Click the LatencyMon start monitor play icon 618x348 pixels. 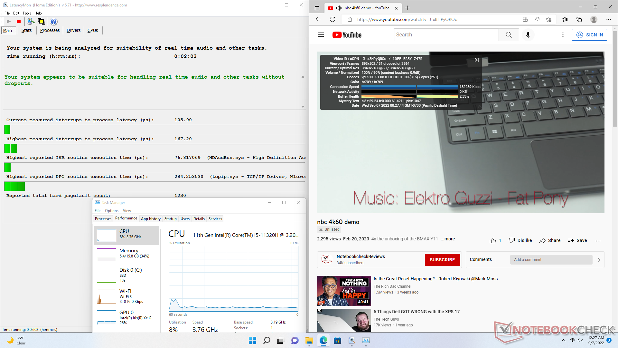(x=9, y=22)
